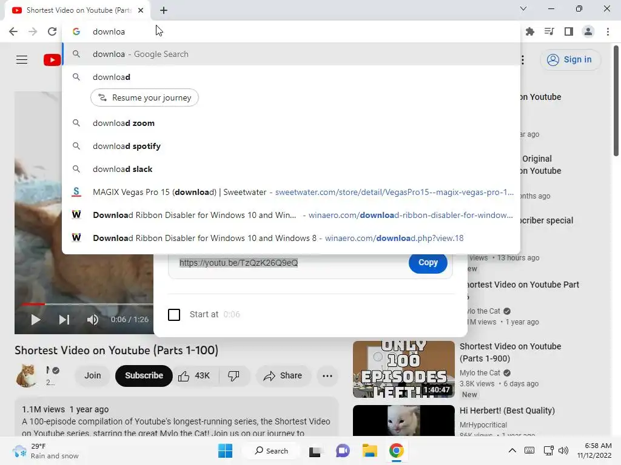The height and width of the screenshot is (465, 621).
Task: Open the network tray icon
Action: point(548,450)
